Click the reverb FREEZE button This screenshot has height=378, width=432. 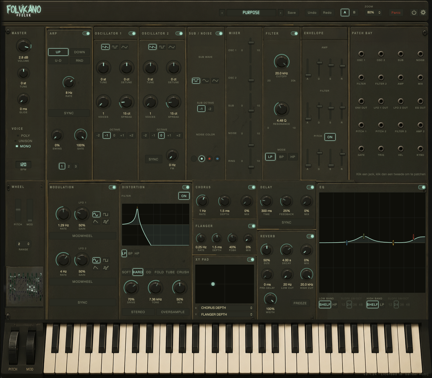click(x=300, y=303)
